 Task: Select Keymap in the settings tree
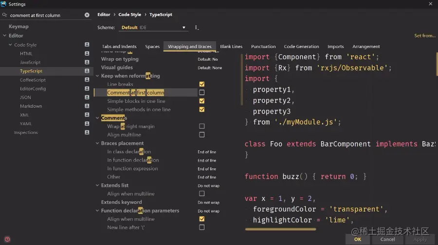[x=18, y=27]
